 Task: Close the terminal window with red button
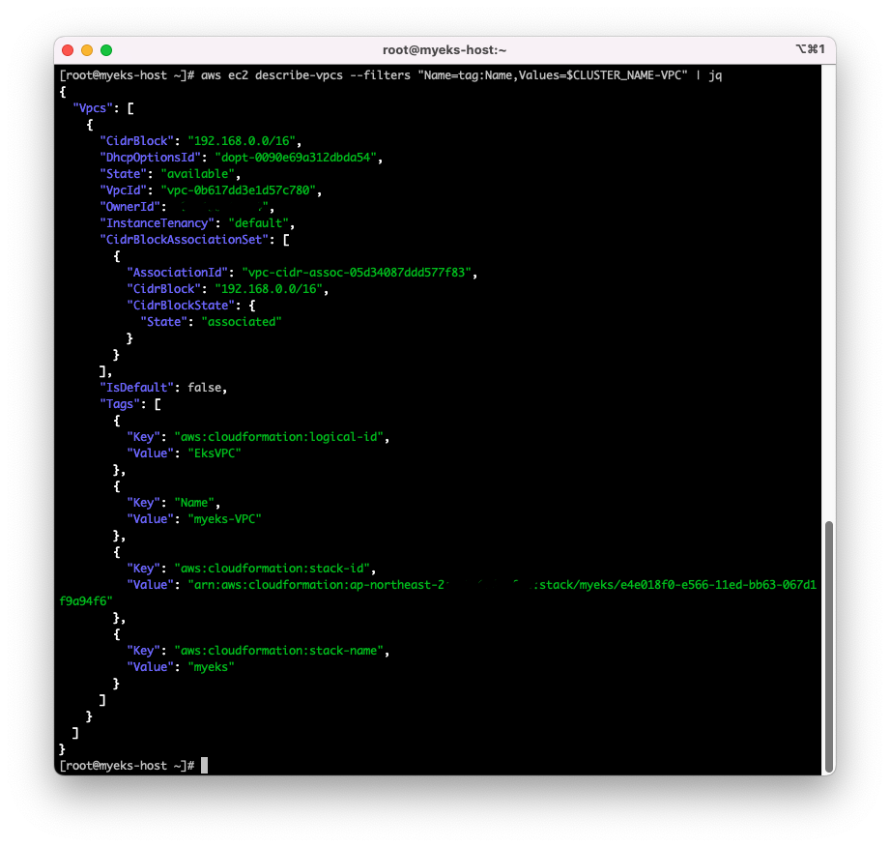[x=68, y=50]
